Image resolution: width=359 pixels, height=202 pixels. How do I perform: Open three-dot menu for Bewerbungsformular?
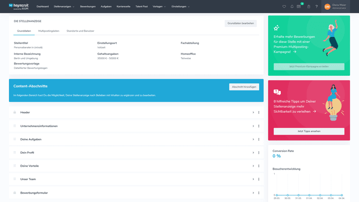click(x=259, y=192)
